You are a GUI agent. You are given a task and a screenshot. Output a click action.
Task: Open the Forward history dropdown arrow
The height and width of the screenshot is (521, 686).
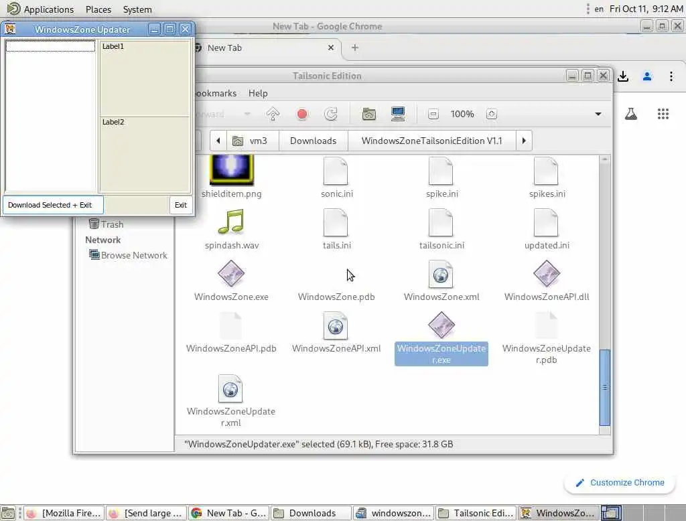(247, 114)
